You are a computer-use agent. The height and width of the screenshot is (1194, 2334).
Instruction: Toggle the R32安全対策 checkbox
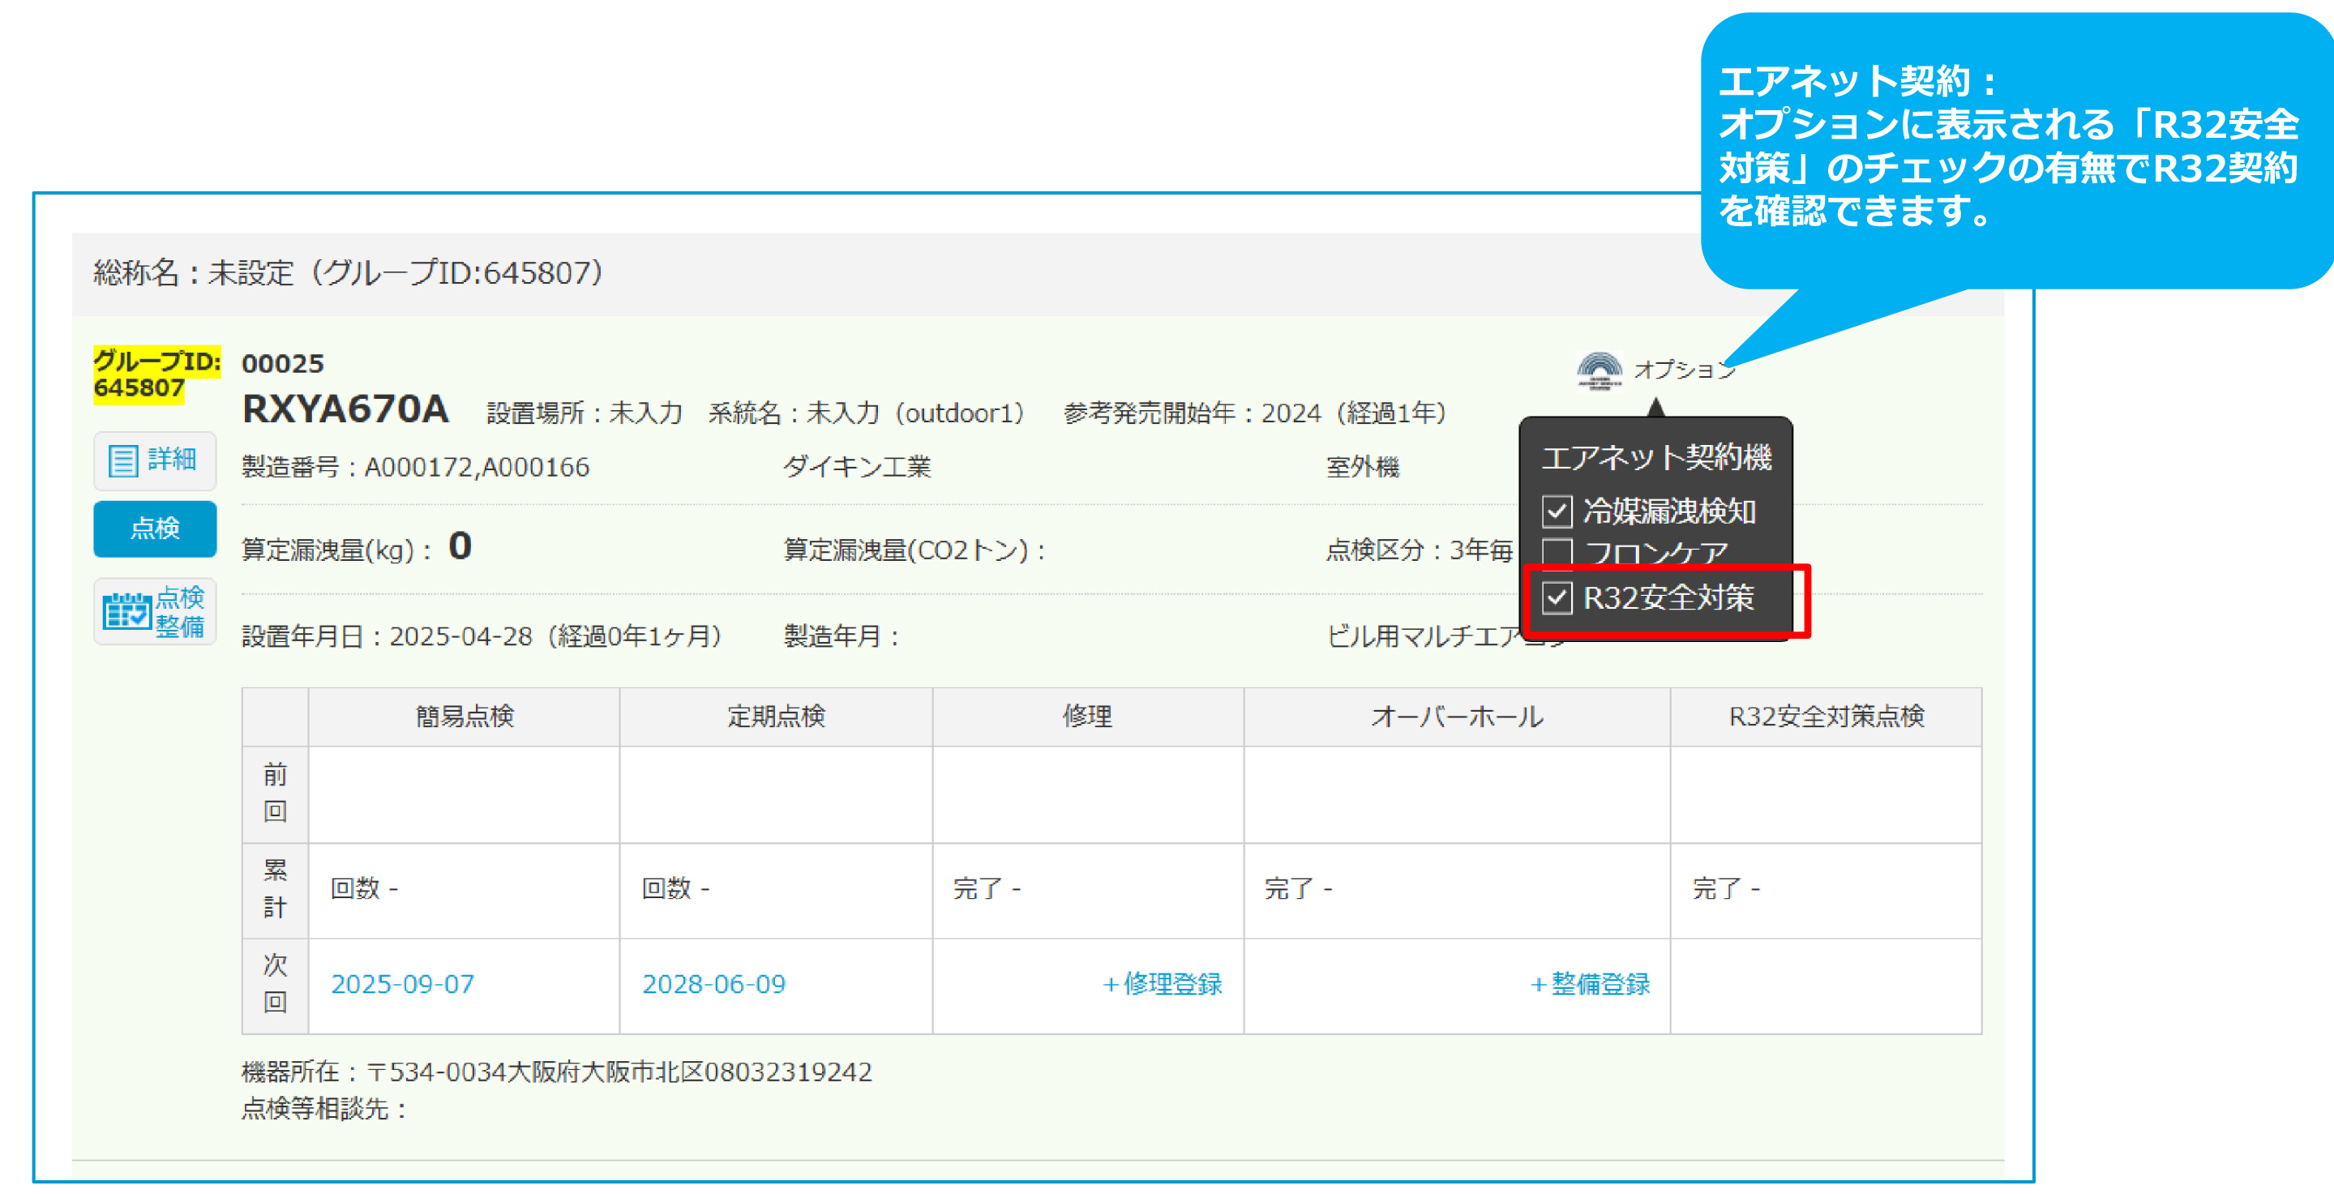pyautogui.click(x=1557, y=598)
